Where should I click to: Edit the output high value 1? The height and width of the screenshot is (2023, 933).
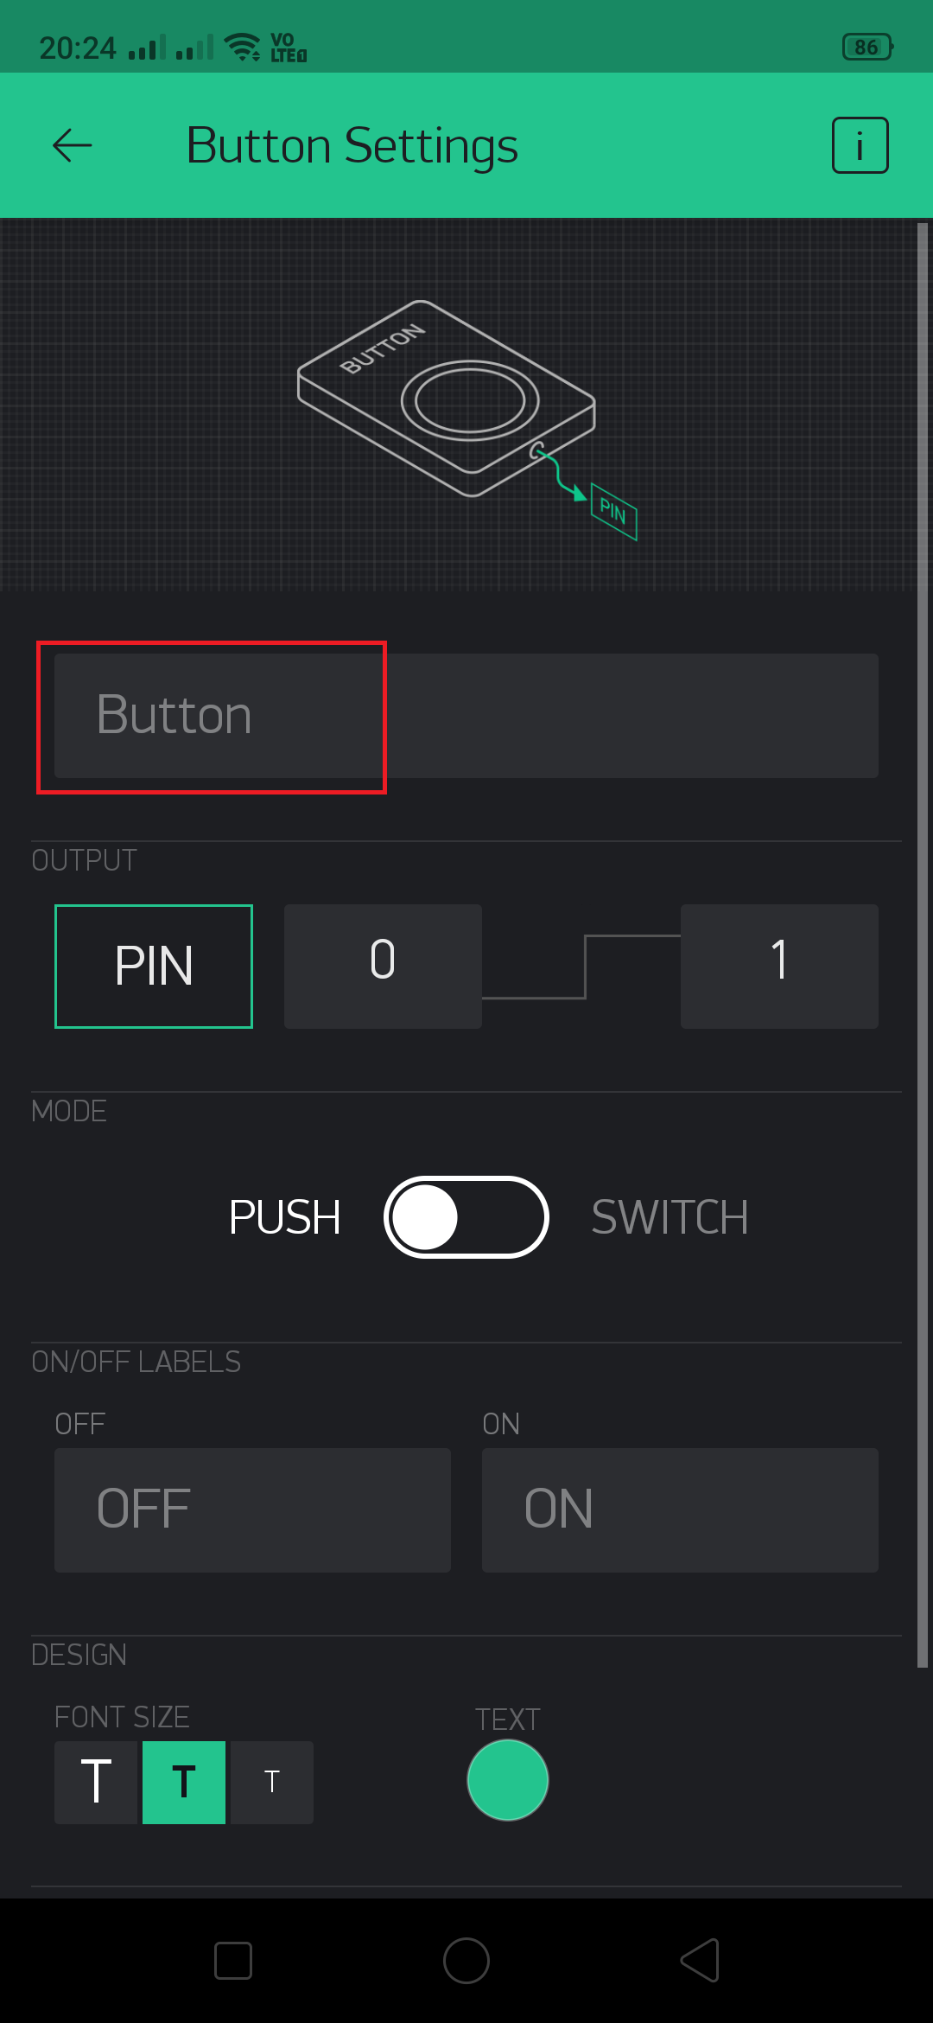779,967
